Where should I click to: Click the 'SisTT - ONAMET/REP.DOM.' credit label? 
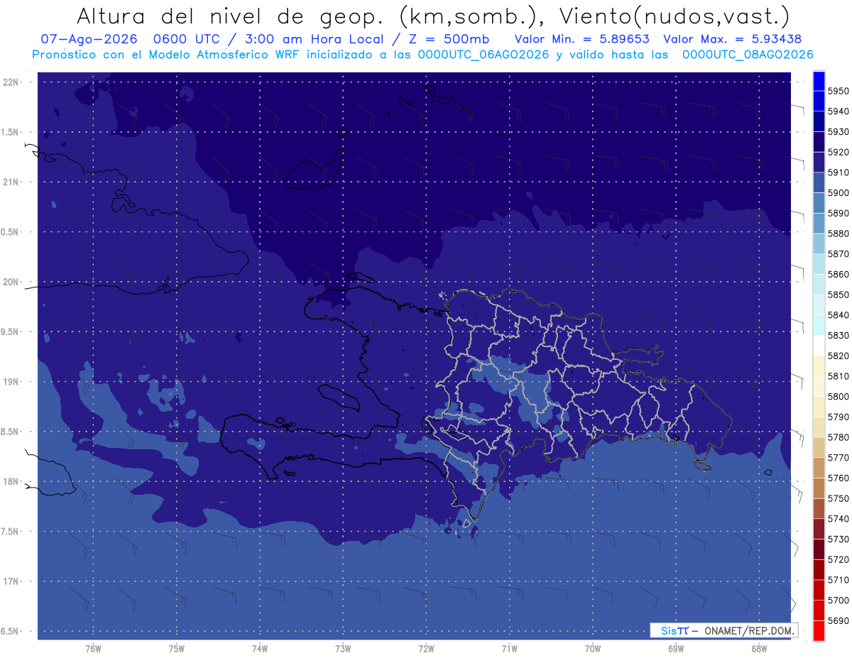723,630
